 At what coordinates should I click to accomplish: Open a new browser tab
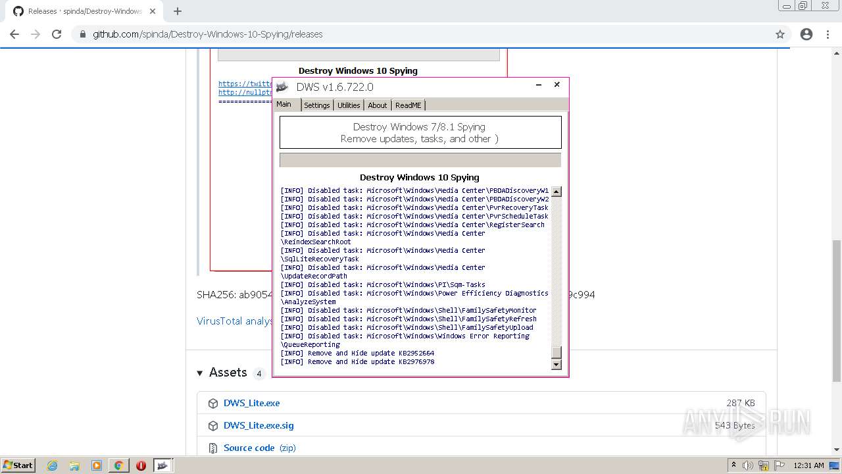pos(178,11)
